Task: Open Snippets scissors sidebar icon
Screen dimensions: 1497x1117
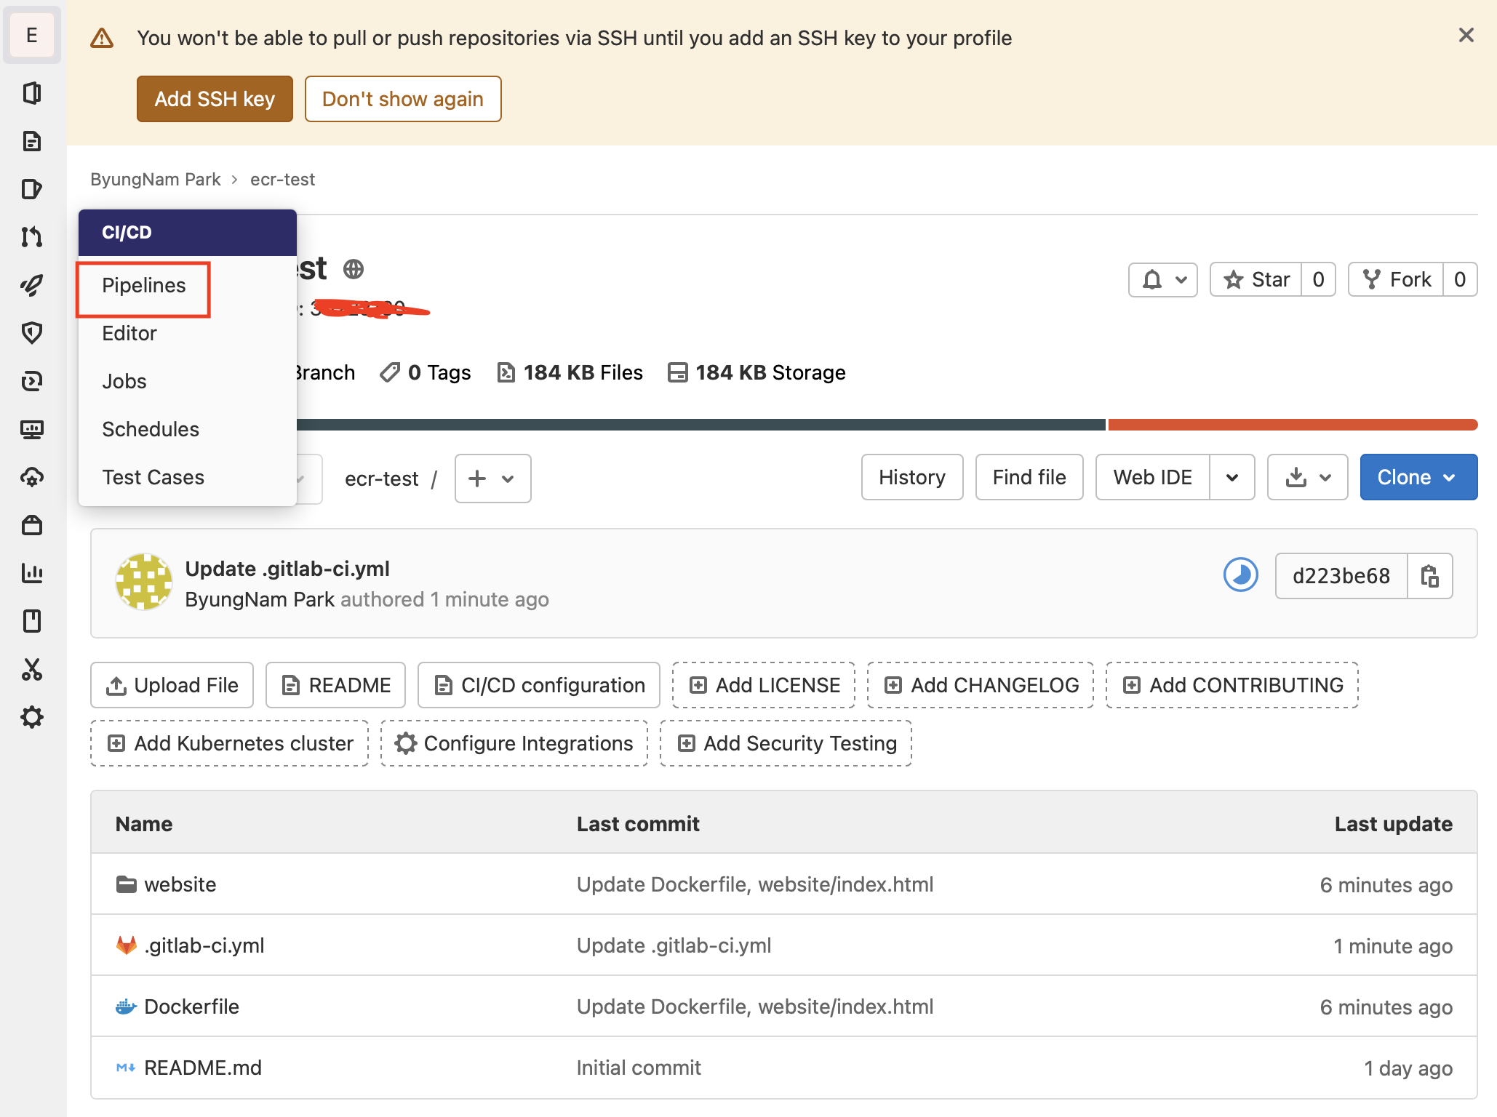Action: 32,669
